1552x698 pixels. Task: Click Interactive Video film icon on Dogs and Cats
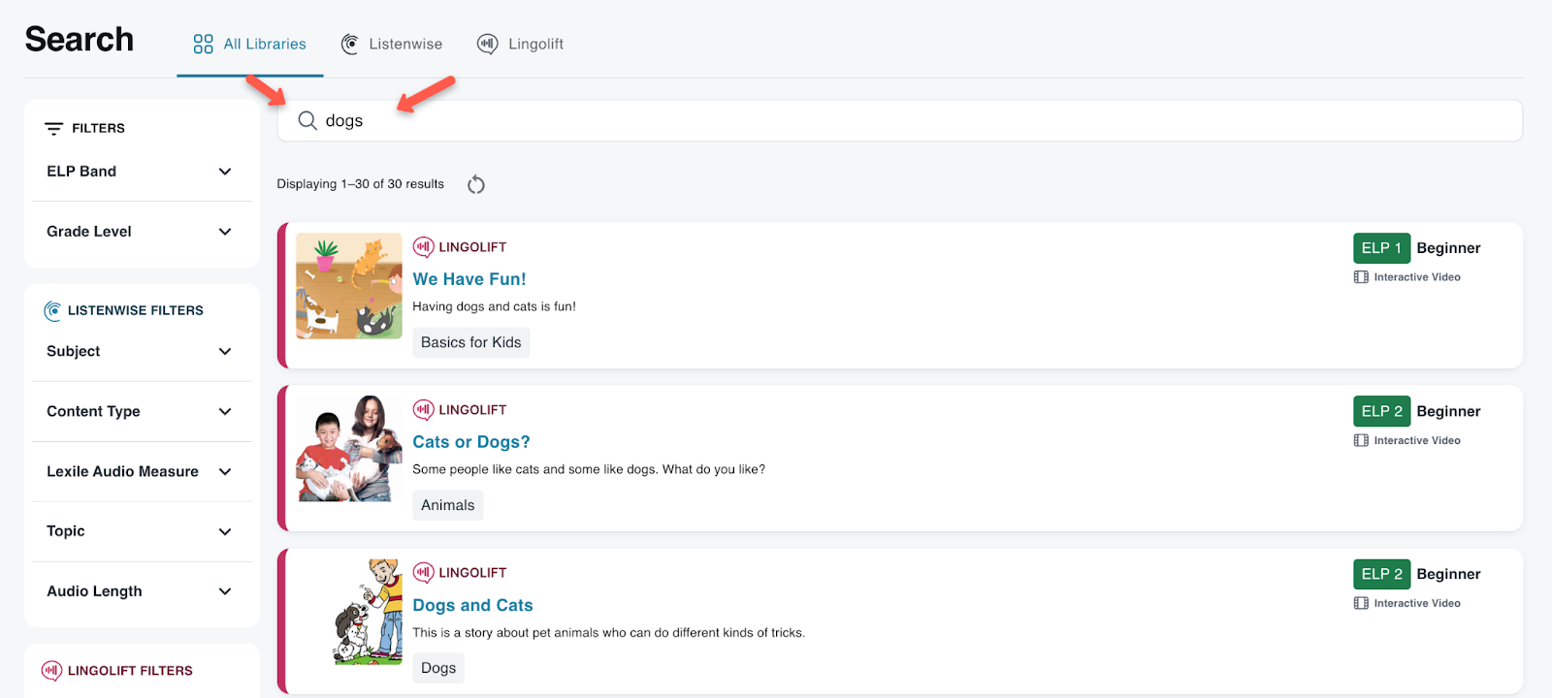click(1361, 603)
